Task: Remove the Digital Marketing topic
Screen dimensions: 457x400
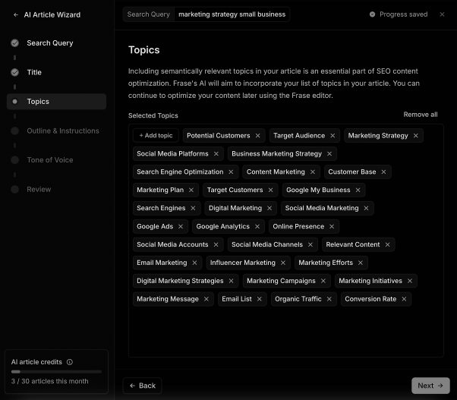Action: pos(269,208)
